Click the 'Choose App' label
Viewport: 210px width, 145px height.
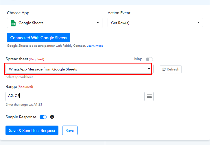[18, 13]
